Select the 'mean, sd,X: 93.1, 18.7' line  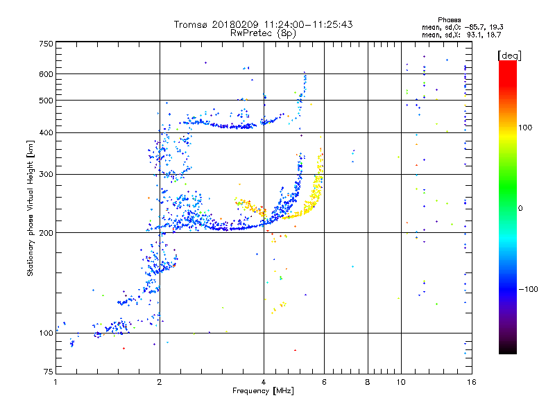461,35
